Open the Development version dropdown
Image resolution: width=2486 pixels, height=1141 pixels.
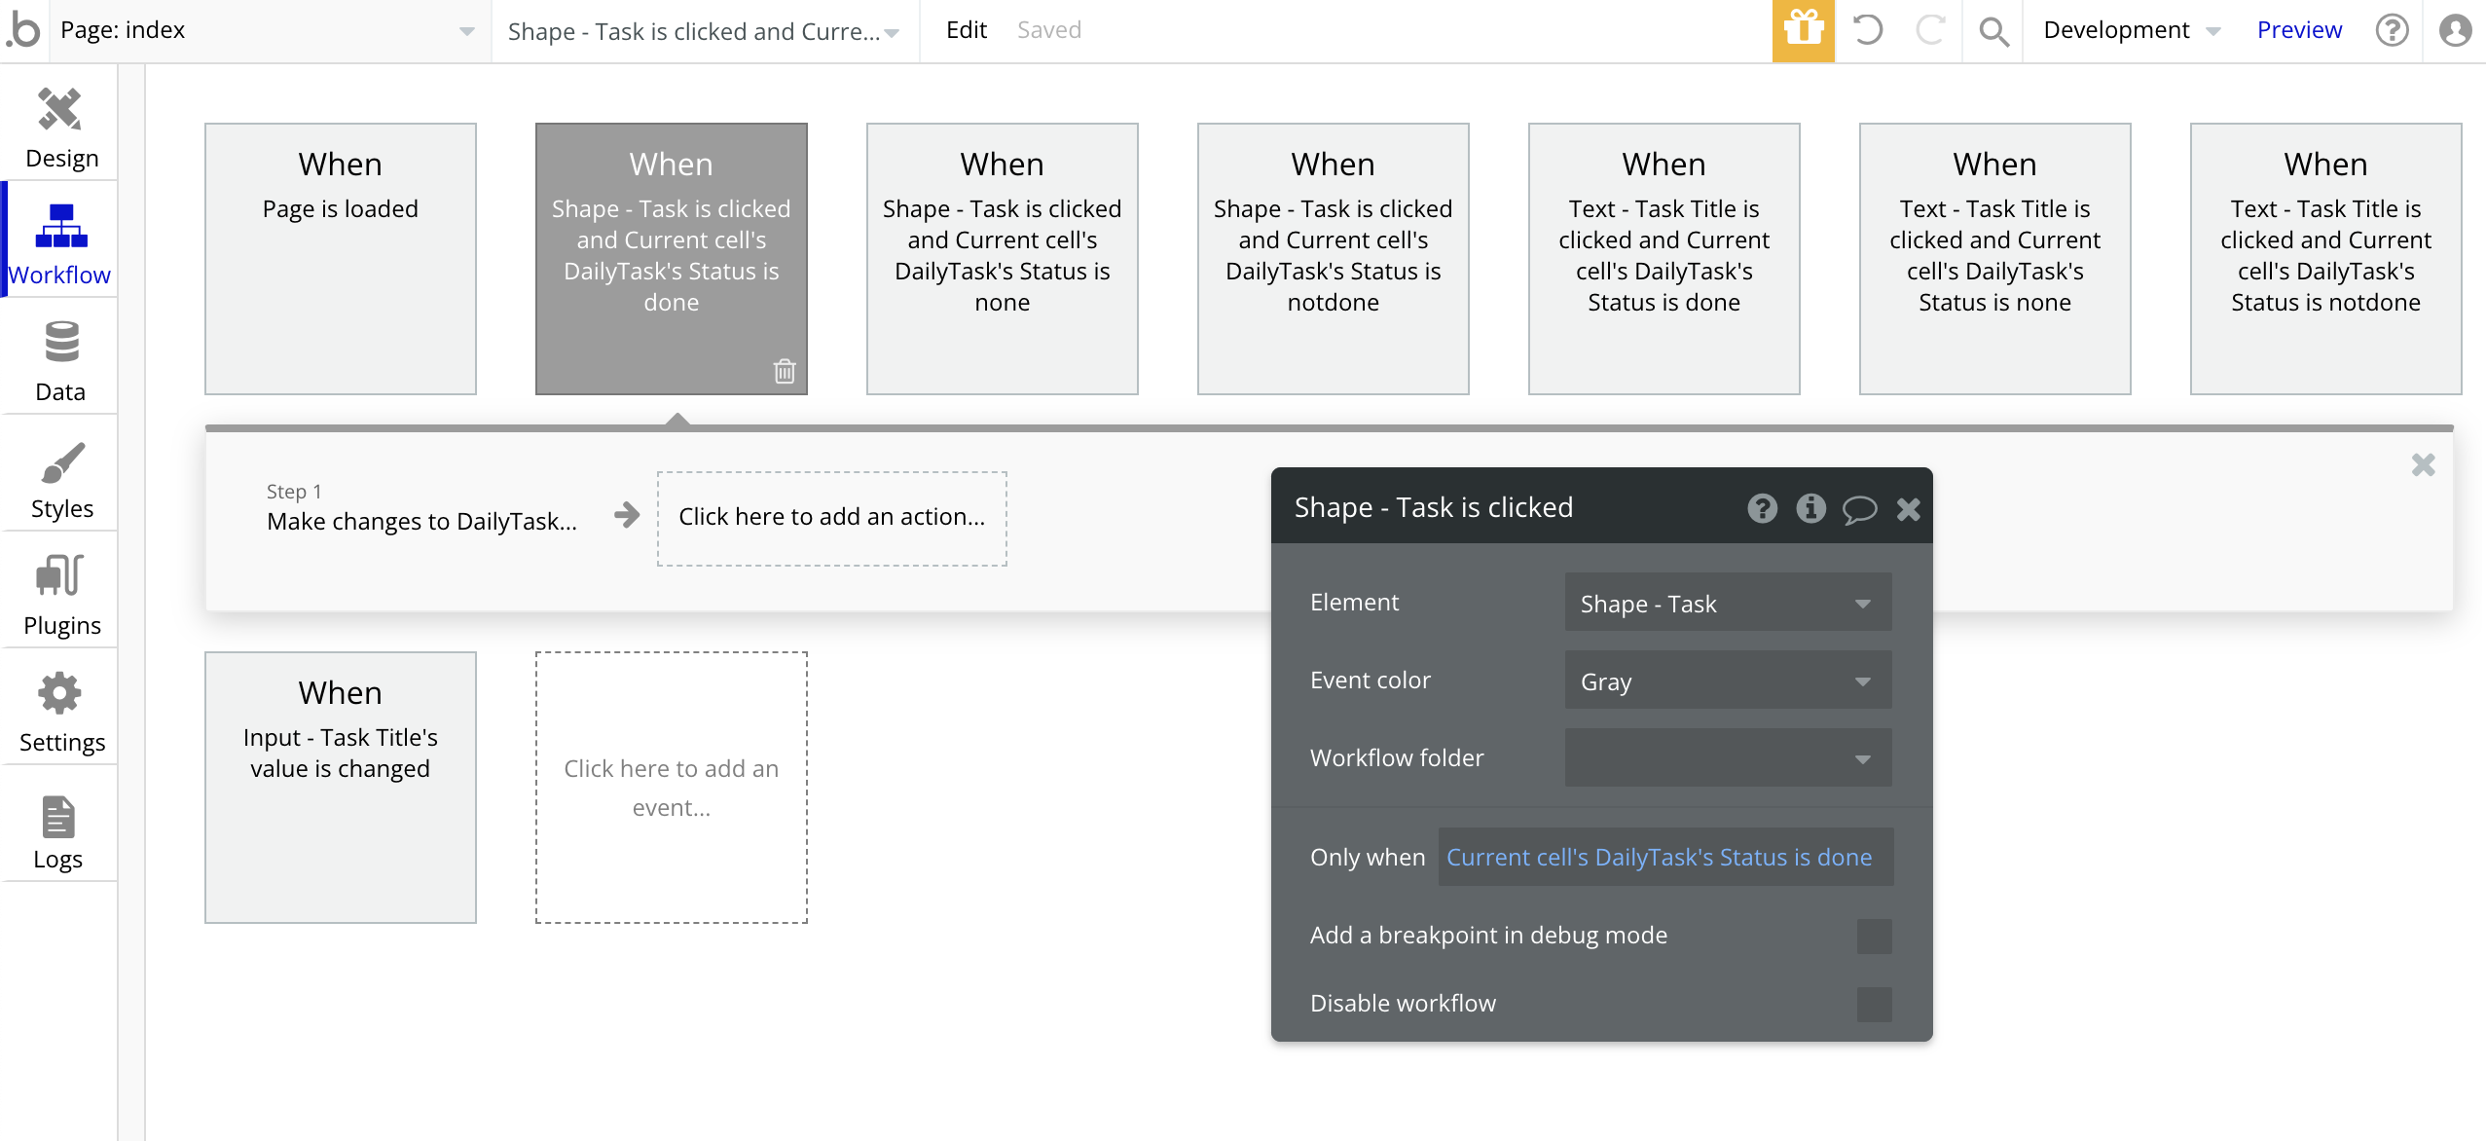[2131, 30]
